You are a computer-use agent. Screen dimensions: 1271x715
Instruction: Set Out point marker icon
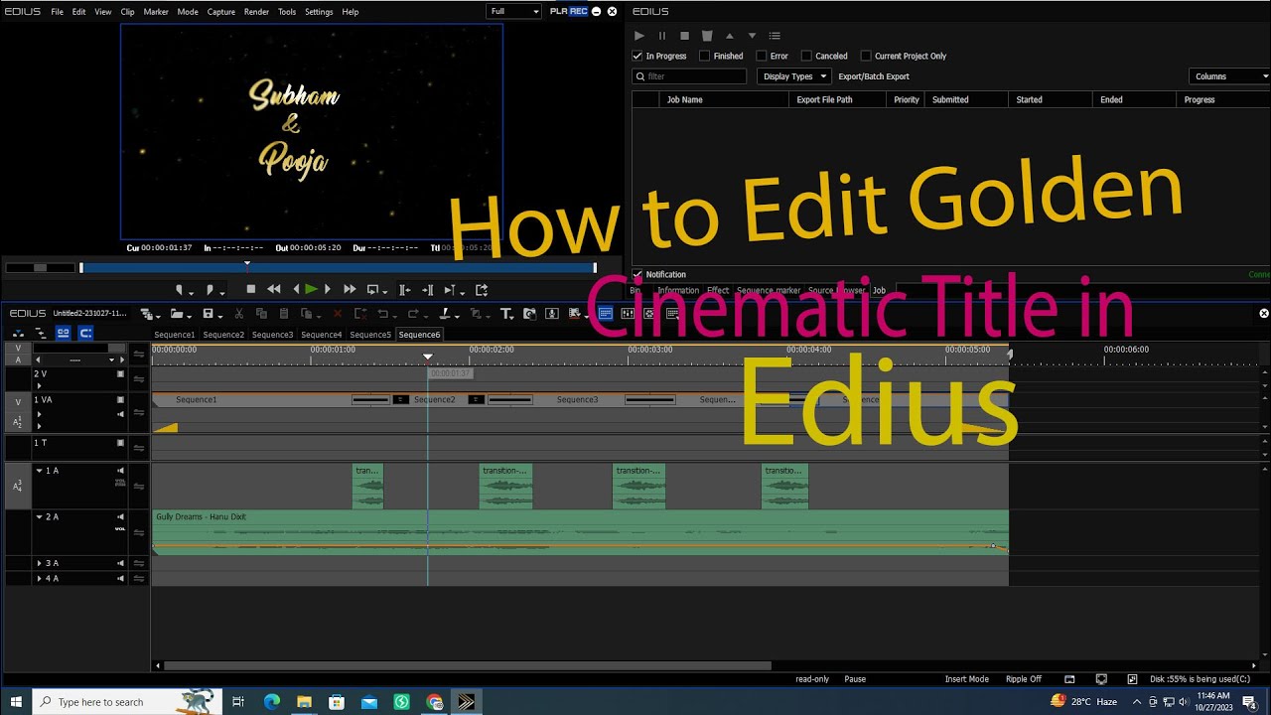point(210,290)
